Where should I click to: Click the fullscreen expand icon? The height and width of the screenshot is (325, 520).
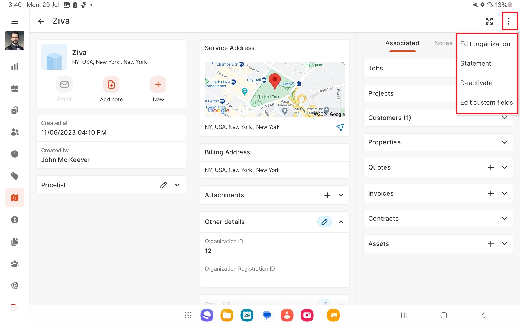tap(489, 21)
